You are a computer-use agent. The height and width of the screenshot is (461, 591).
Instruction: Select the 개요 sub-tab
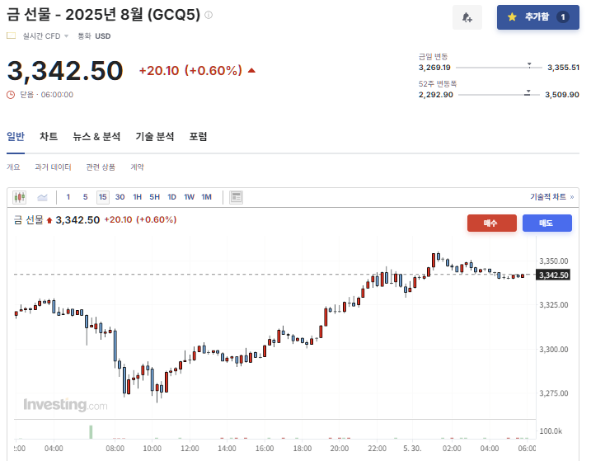click(13, 167)
